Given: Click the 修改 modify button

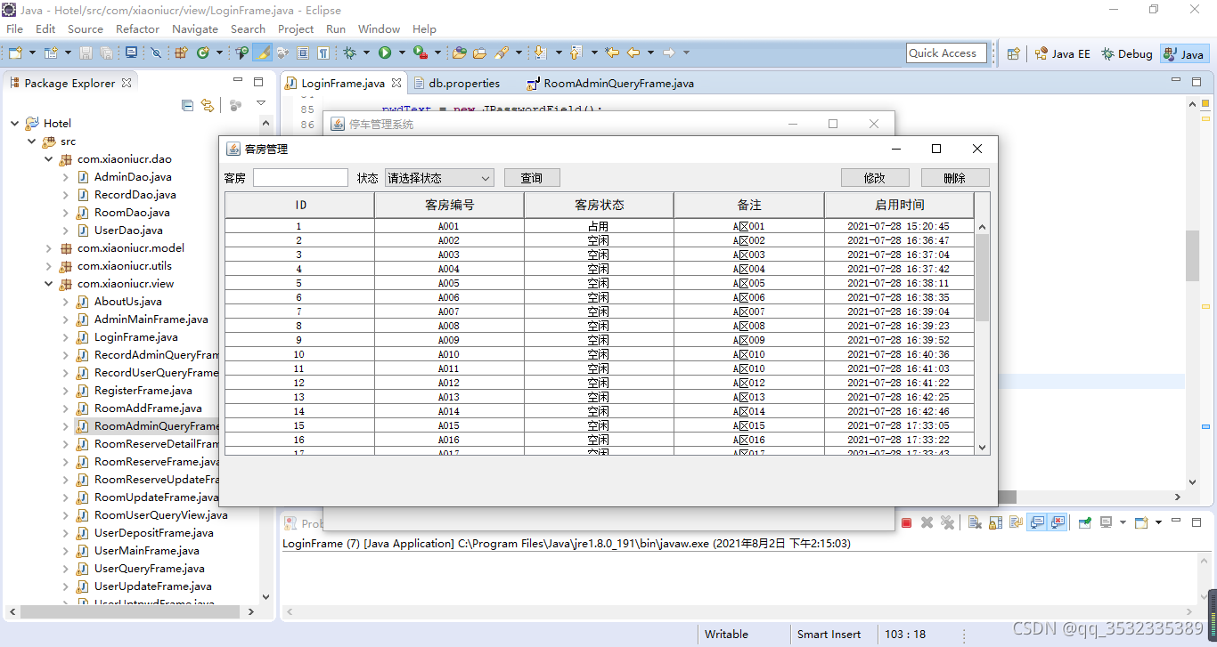Looking at the screenshot, I should (x=875, y=178).
